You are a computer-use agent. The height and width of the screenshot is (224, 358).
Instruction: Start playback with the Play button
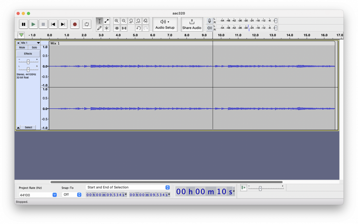(33, 24)
